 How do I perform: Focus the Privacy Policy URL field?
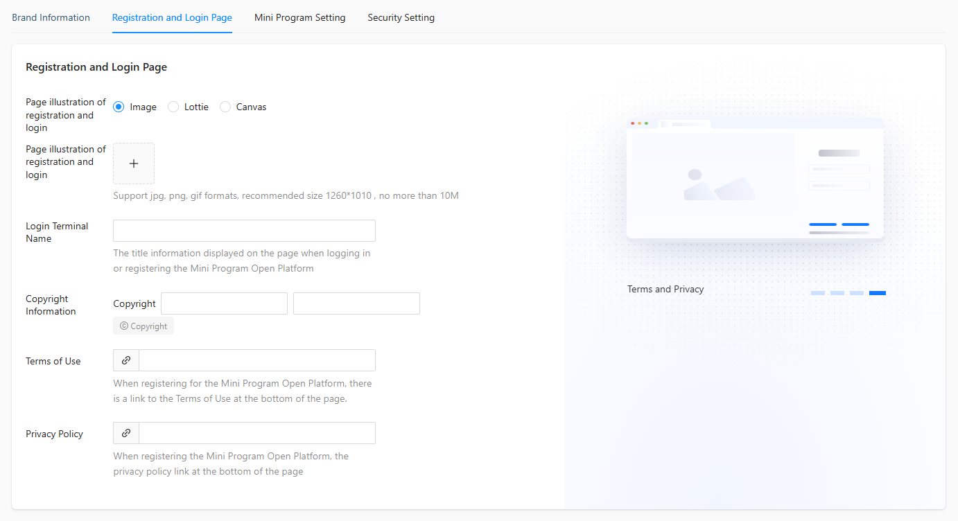click(x=257, y=433)
